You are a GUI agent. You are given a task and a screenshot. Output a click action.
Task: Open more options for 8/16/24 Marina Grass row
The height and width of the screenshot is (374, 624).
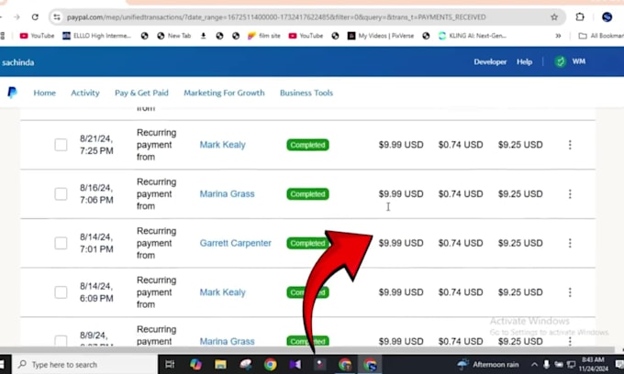point(570,194)
